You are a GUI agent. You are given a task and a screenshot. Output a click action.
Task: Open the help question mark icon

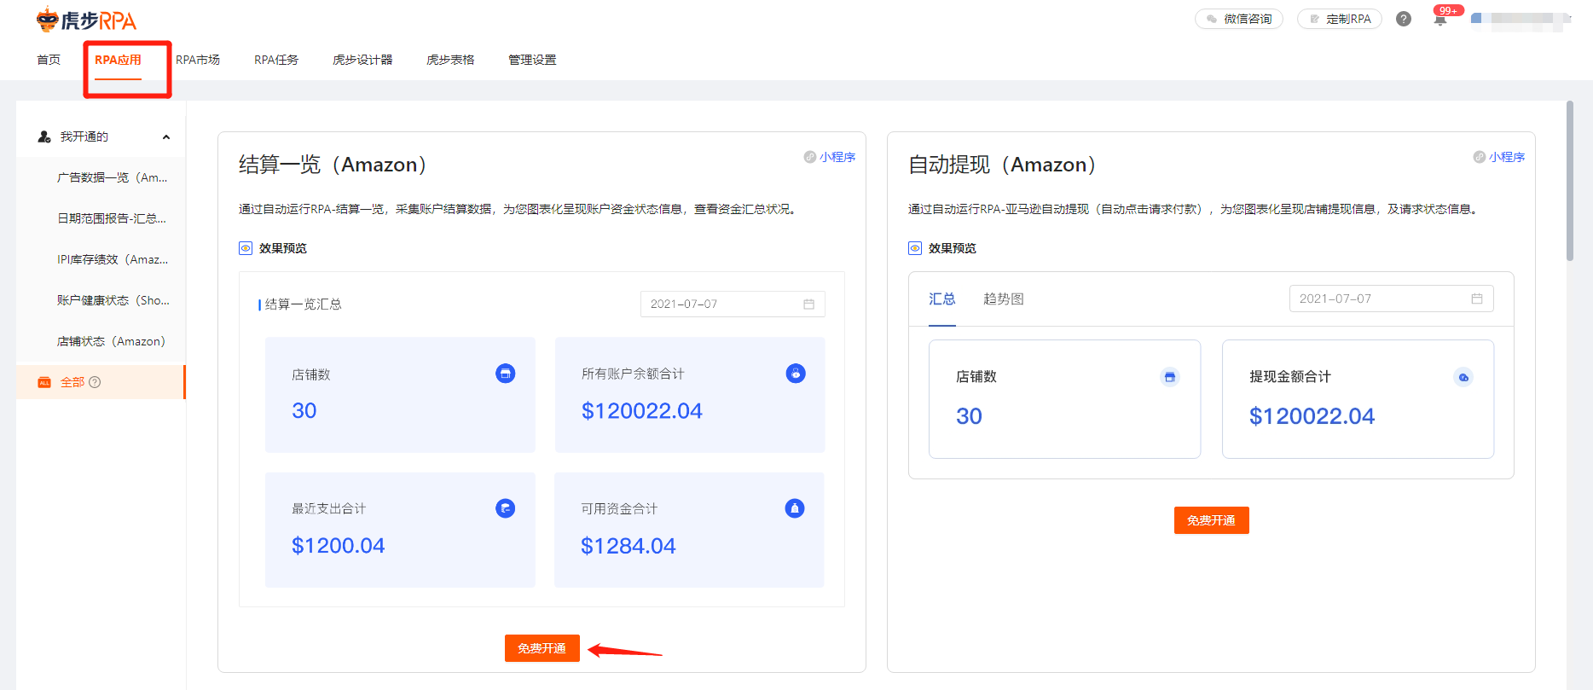[1404, 19]
